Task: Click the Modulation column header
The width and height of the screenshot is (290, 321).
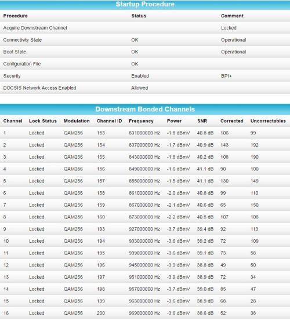Action: 77,121
